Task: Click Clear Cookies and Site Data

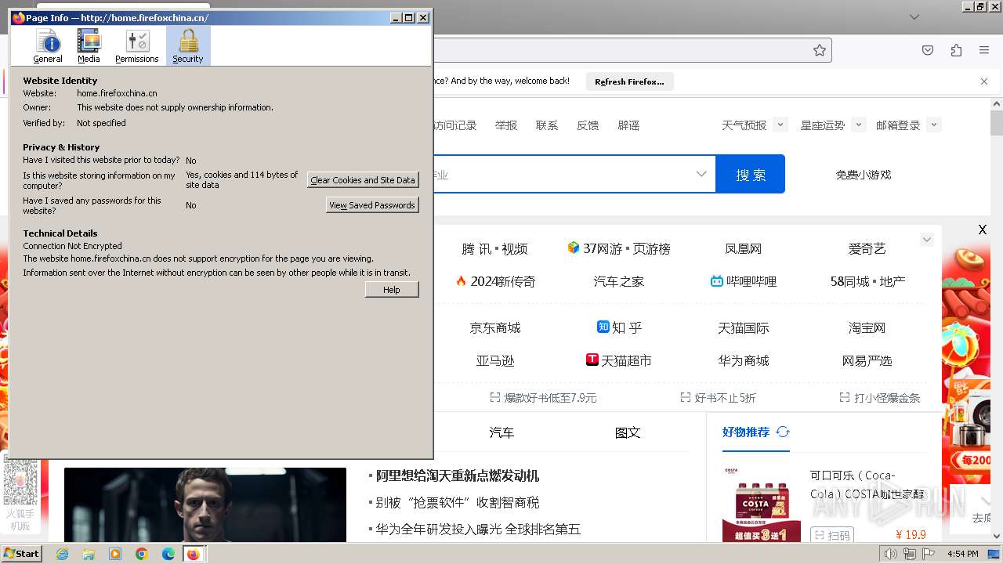Action: [x=363, y=180]
